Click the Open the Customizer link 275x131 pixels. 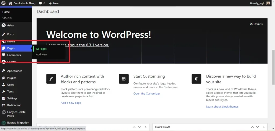pos(147,94)
